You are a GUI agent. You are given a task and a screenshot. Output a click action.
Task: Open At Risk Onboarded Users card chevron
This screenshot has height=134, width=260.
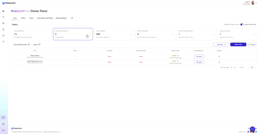214,34
